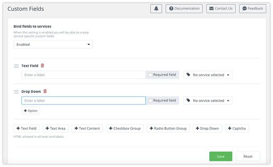Viewport: 273px width, 167px height.
Task: Save the custom fields
Action: (221, 156)
